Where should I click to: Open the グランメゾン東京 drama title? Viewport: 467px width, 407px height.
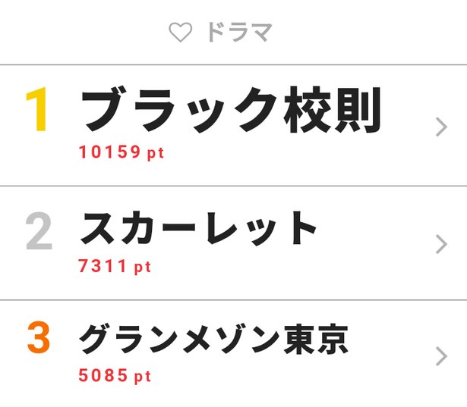click(213, 340)
